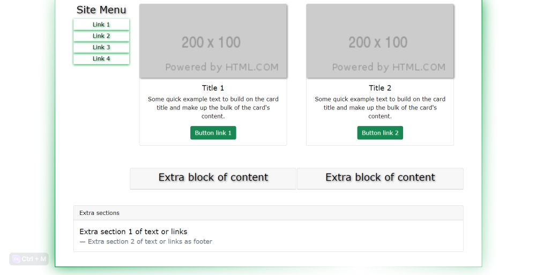536x275 pixels.
Task: Click the example text under Title 2
Action: [380, 108]
